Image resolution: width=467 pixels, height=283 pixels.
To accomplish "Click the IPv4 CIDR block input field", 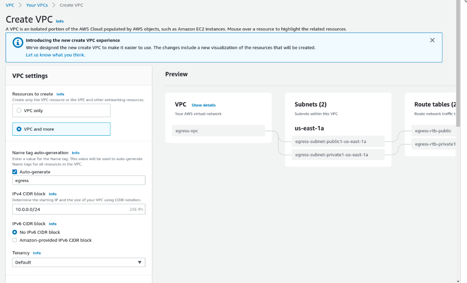I will coord(78,209).
